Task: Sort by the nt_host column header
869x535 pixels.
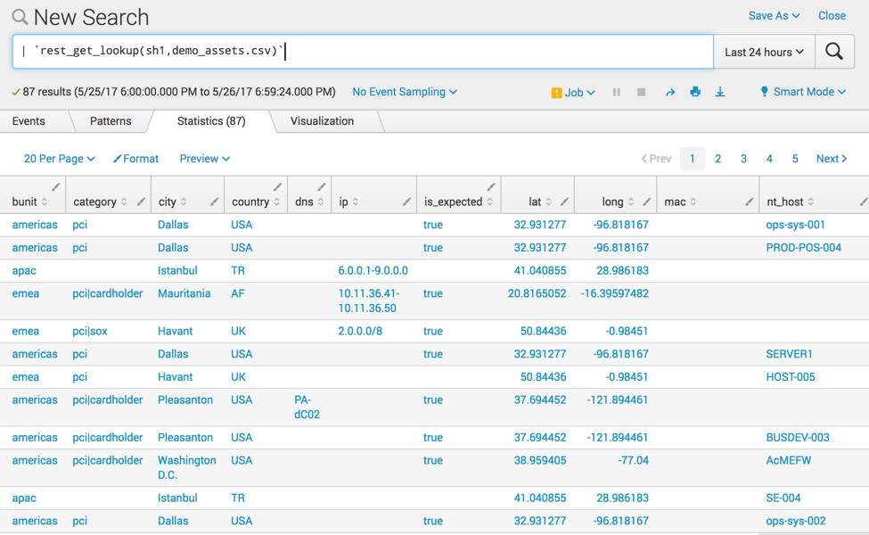Action: (x=790, y=202)
